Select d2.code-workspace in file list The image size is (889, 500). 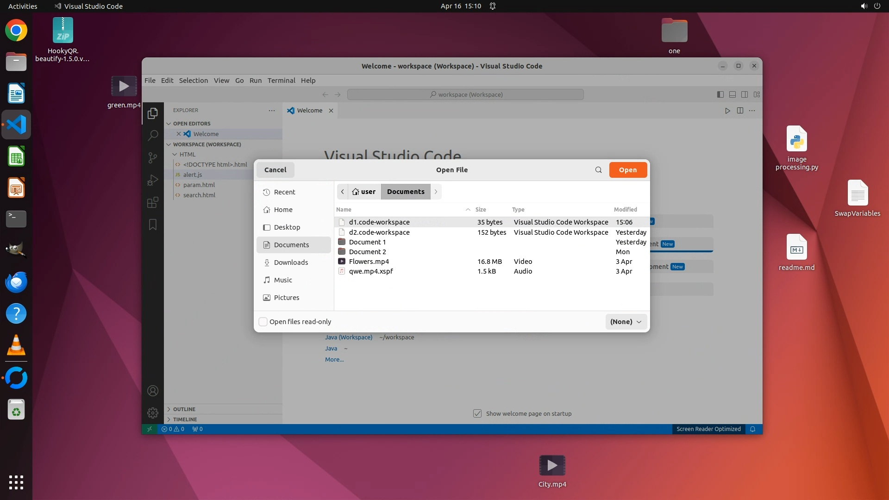click(379, 232)
